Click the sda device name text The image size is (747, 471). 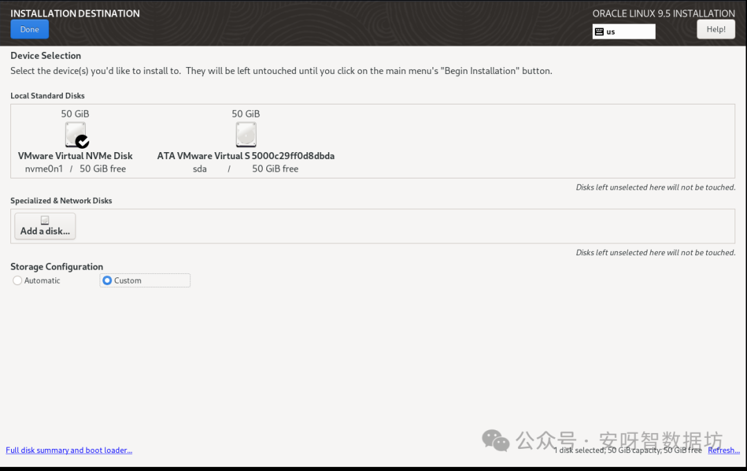(x=200, y=169)
